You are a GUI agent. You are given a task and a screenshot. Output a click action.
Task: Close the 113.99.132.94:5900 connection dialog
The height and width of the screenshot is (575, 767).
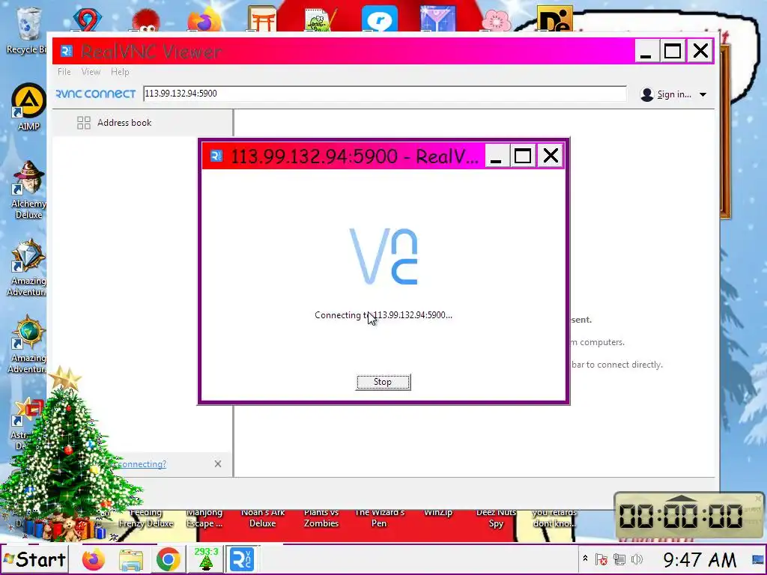pos(551,156)
